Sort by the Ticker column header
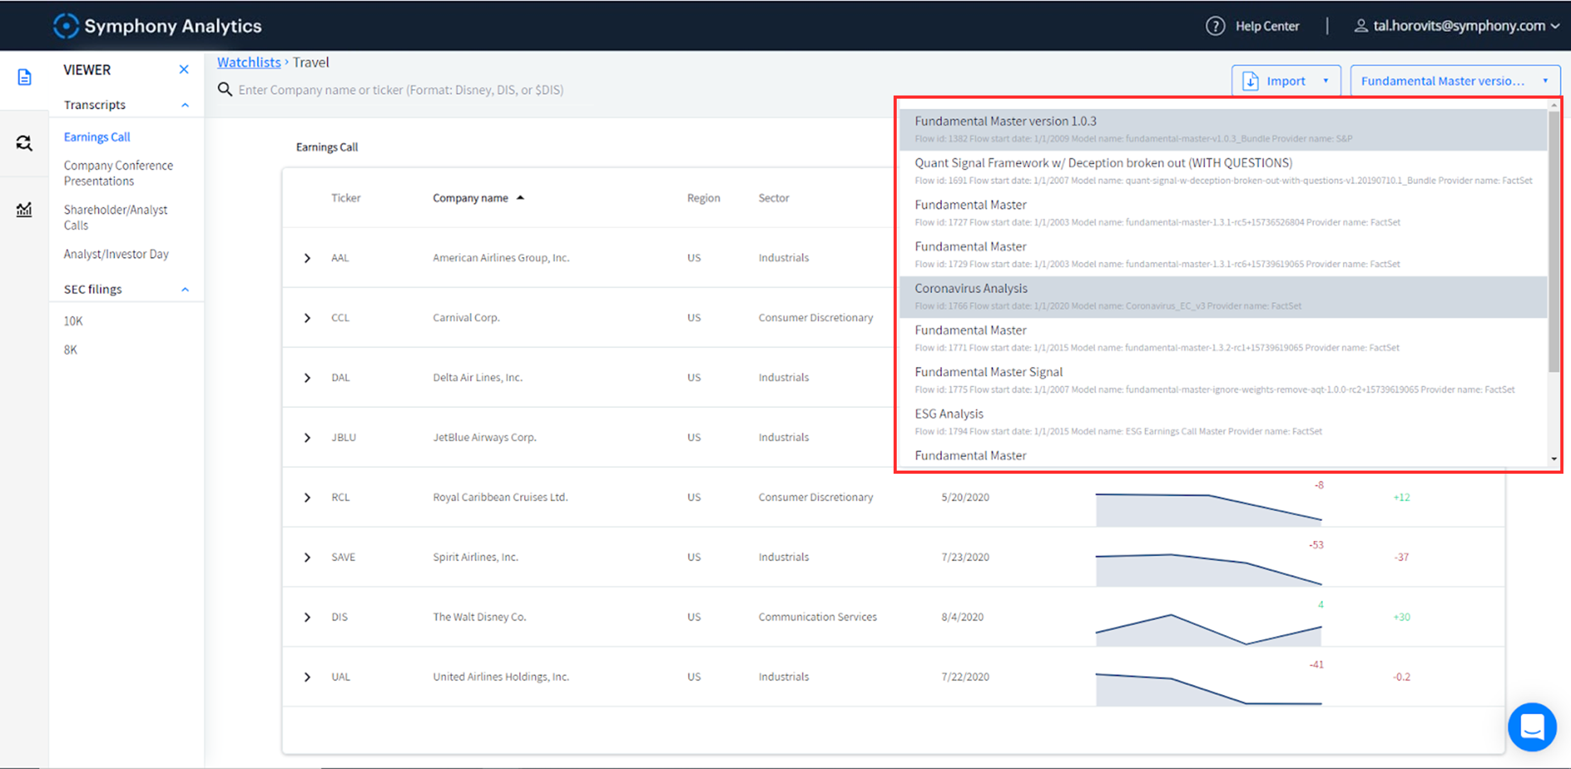 coord(346,198)
